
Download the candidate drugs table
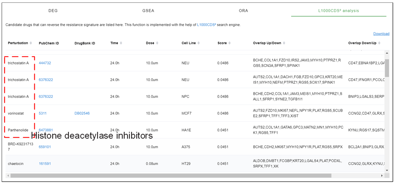(381, 34)
